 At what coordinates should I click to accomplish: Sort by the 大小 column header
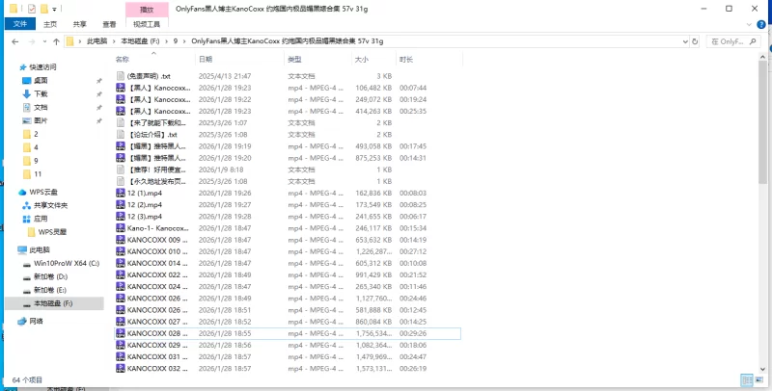361,60
